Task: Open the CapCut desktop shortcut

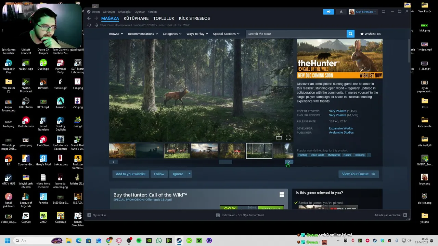Action: point(26,218)
